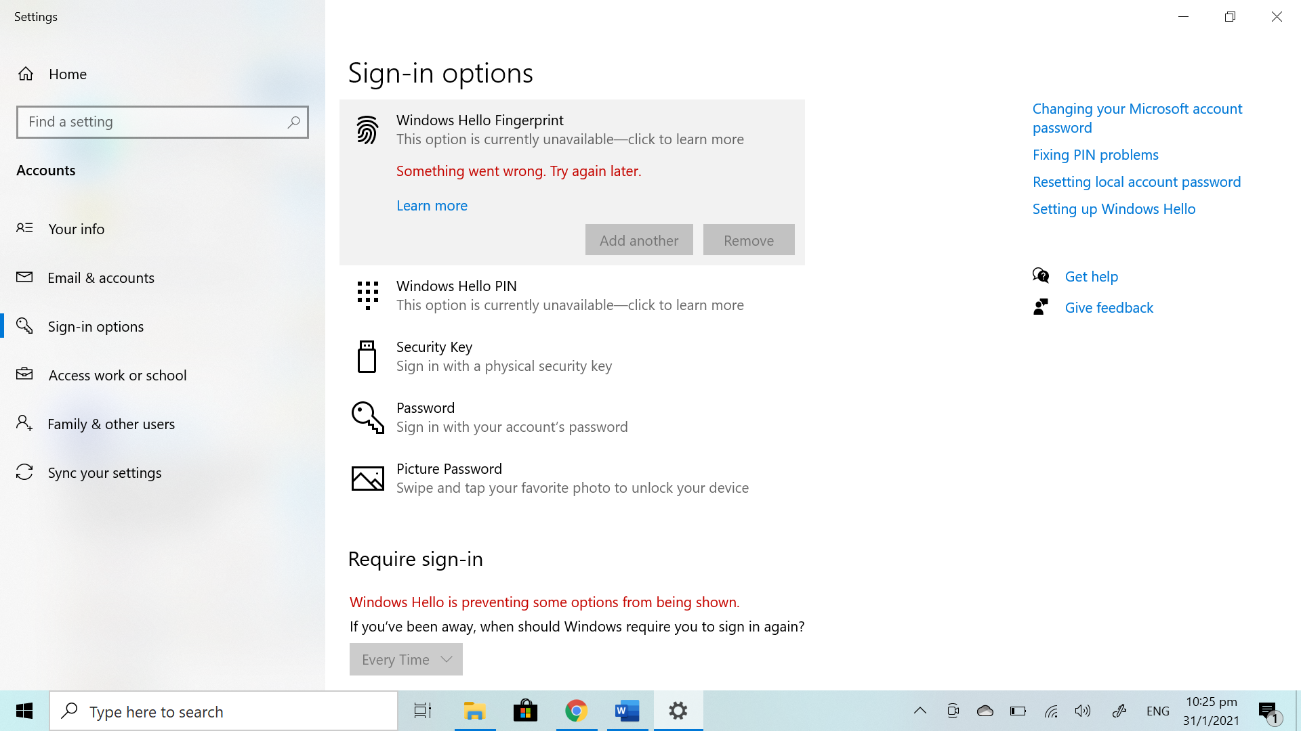Switch to Microsoft Word in taskbar
1301x731 pixels.
click(627, 711)
